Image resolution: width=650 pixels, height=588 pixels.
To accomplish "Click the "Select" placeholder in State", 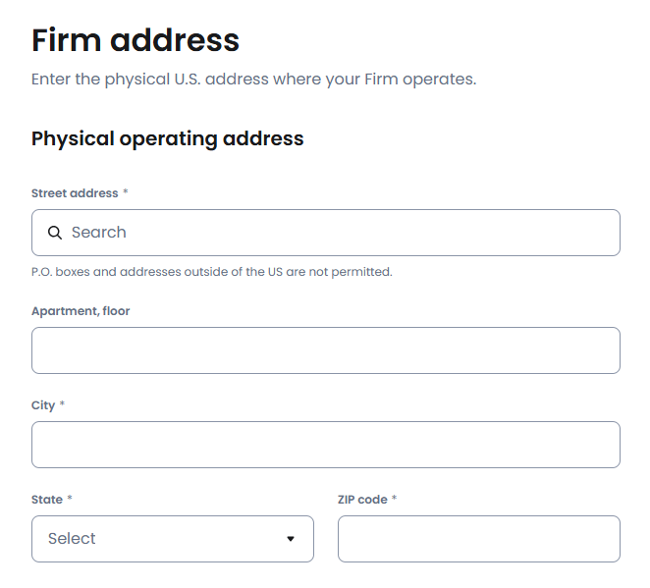I will click(72, 539).
